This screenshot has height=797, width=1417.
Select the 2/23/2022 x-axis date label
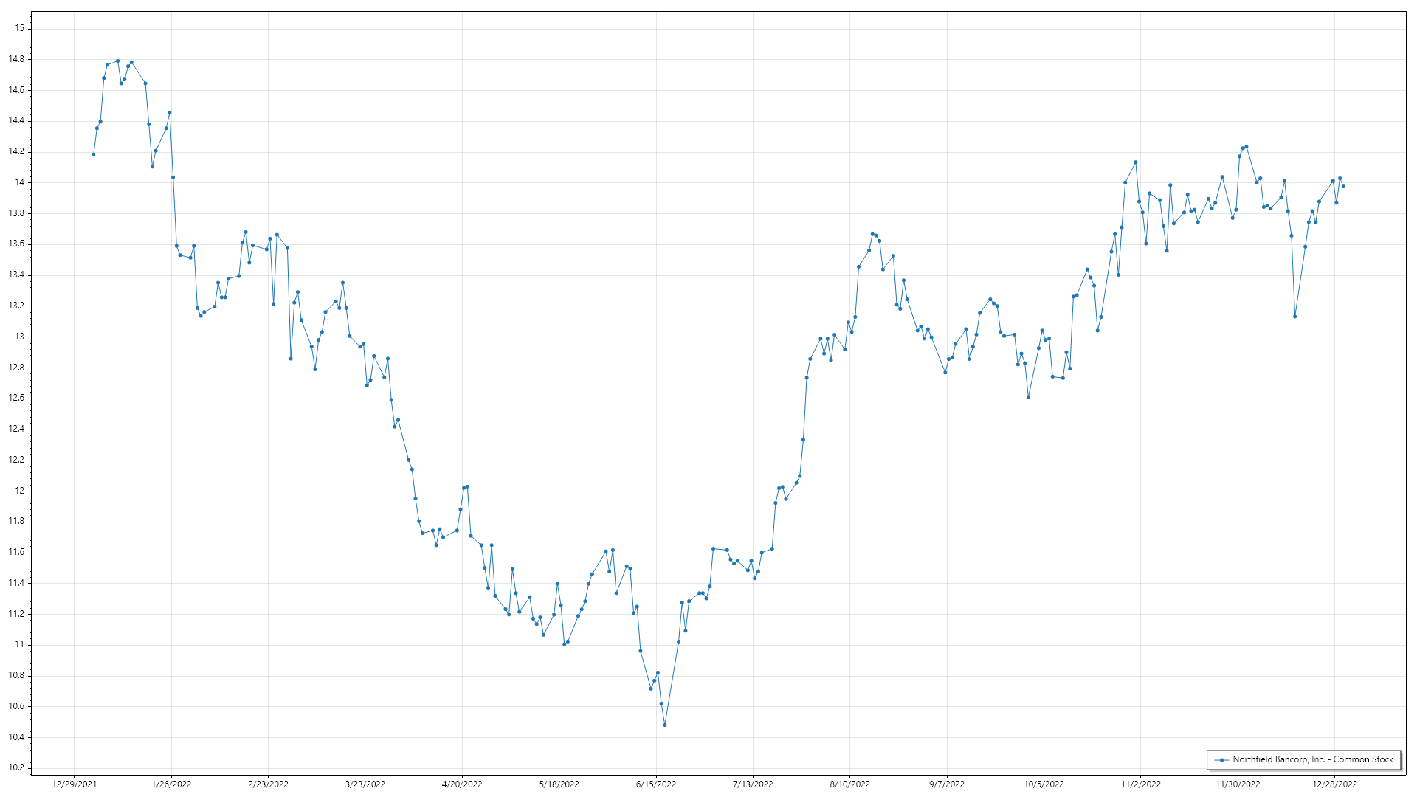[268, 784]
